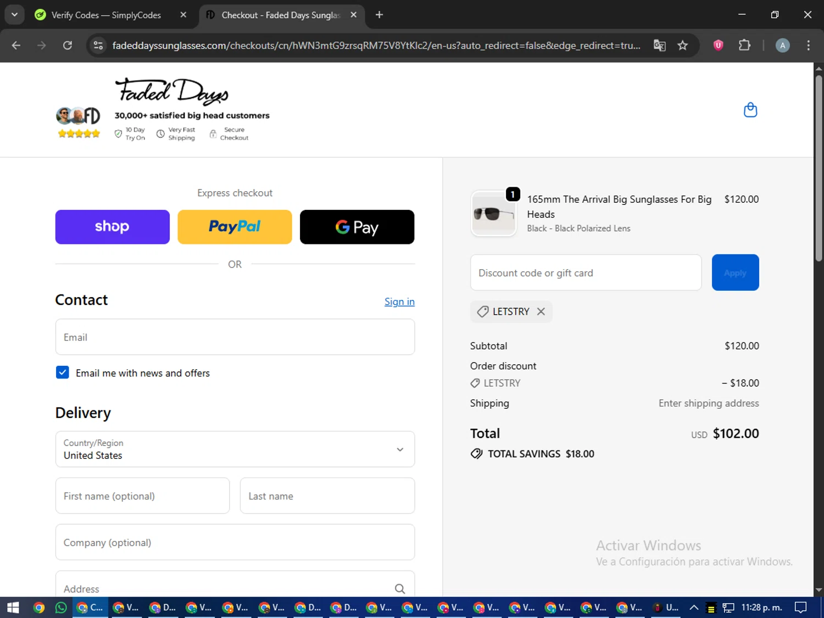Close the Verify Codes SimplyCodes tab

pyautogui.click(x=183, y=15)
